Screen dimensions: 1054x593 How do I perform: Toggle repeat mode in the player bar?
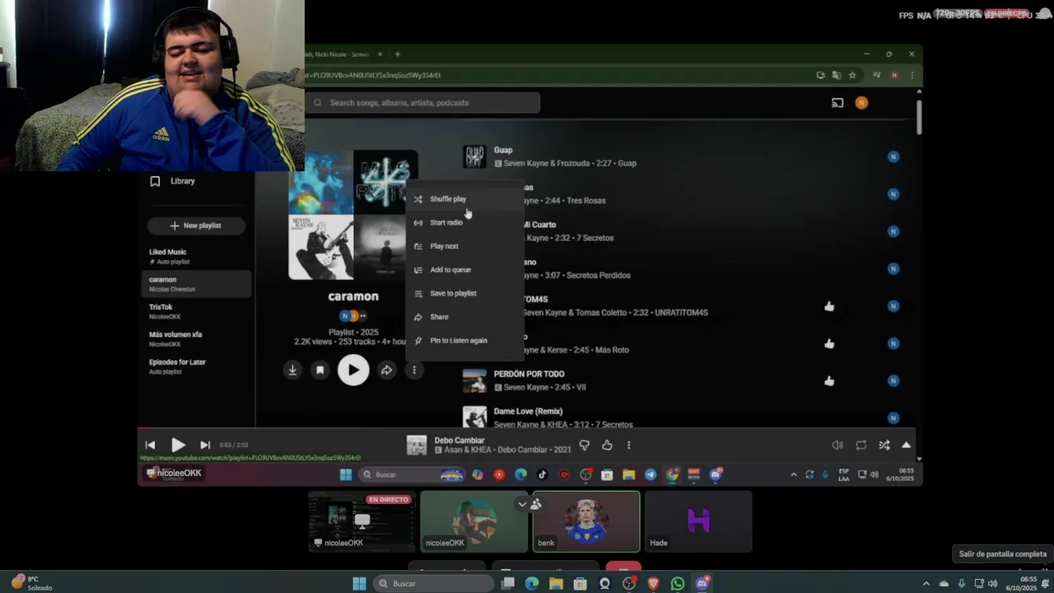(860, 446)
